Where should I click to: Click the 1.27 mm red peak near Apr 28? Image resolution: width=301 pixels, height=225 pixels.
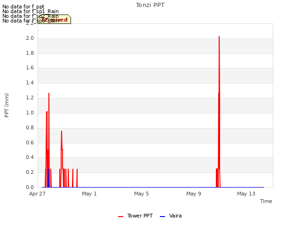click(49, 94)
